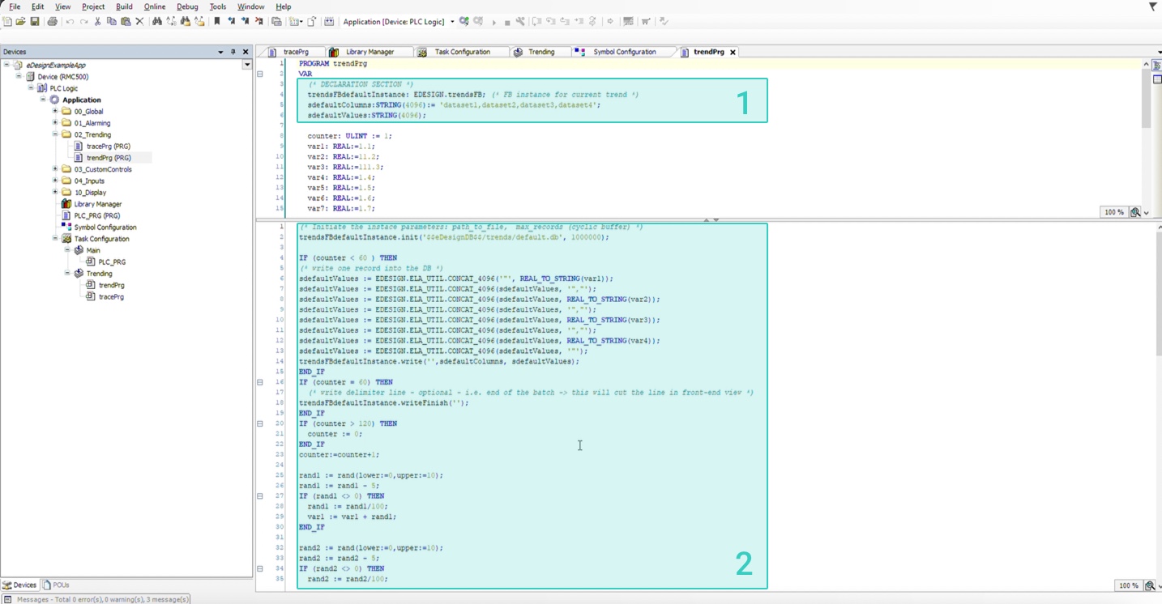The height and width of the screenshot is (604, 1162).
Task: Click the Print toolbar icon
Action: tap(52, 22)
